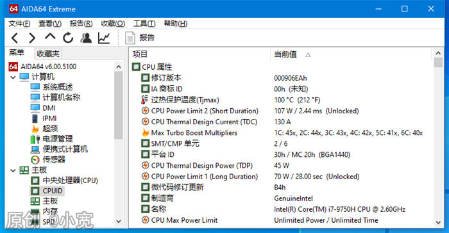Click the 便携式计算机 laptop icon

[x=35, y=149]
